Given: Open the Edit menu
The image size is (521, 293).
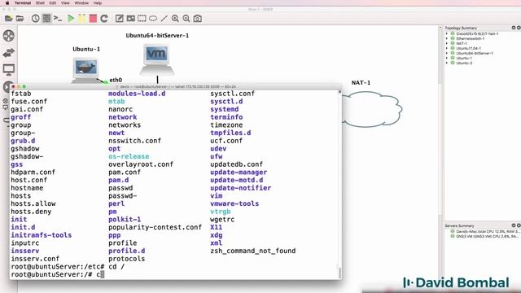Looking at the screenshot, I should click(x=52, y=3).
